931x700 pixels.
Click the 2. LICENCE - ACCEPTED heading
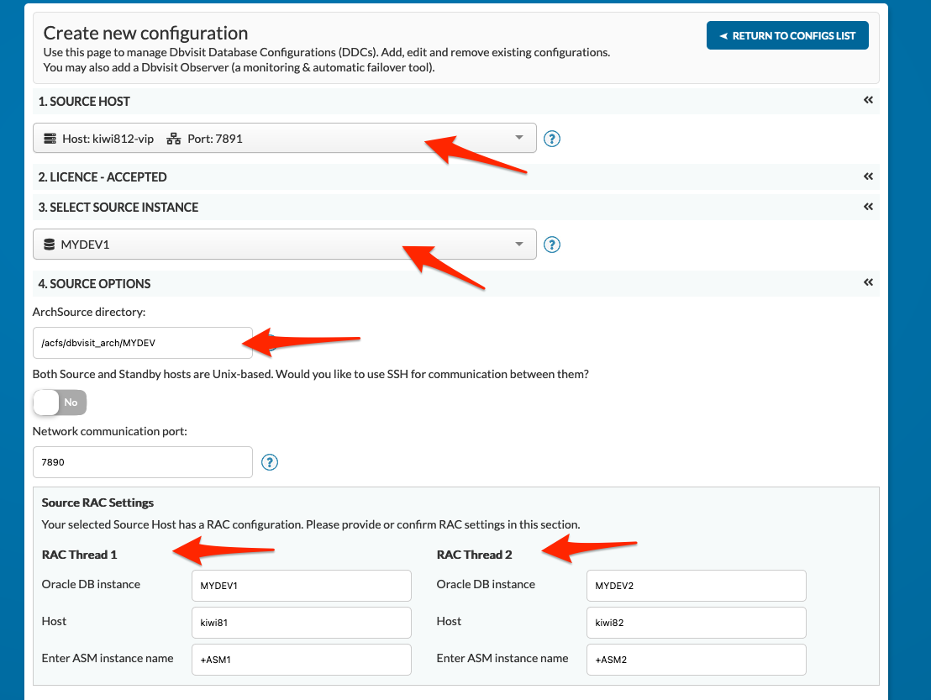[103, 177]
